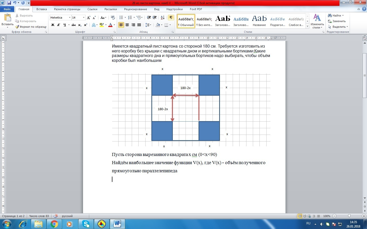Apply red font color A button
Screen dimensions: 367x229
pyautogui.click(x=110, y=25)
